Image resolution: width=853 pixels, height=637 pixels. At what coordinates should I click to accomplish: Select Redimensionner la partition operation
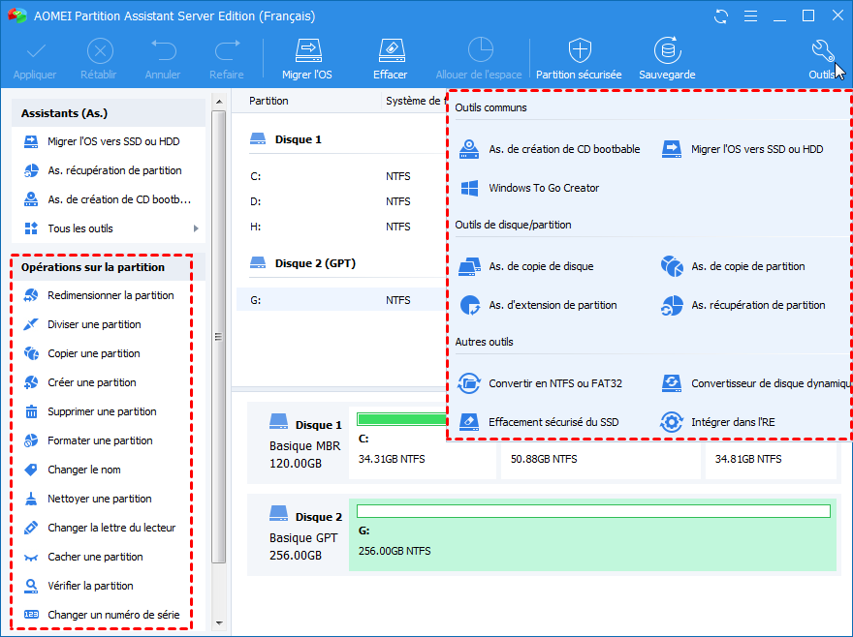101,295
